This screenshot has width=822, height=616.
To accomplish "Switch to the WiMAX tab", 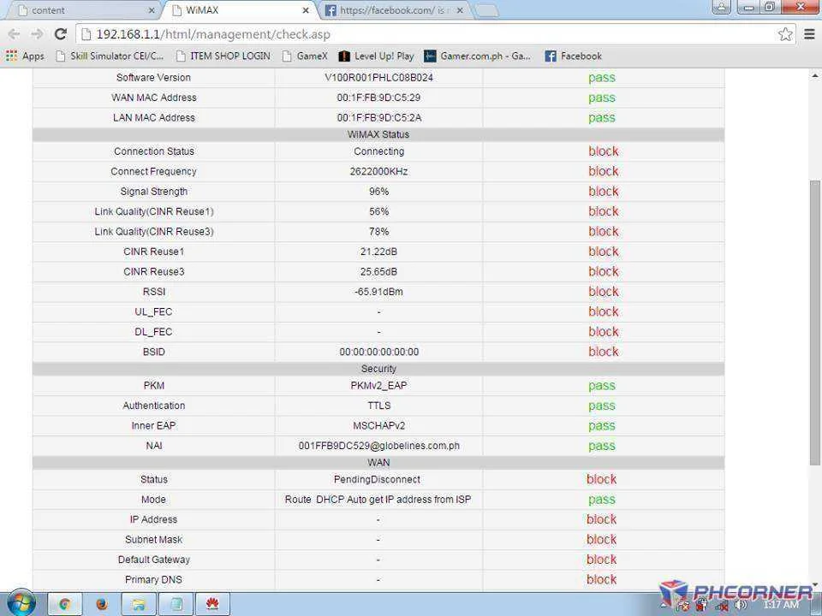I will point(239,10).
